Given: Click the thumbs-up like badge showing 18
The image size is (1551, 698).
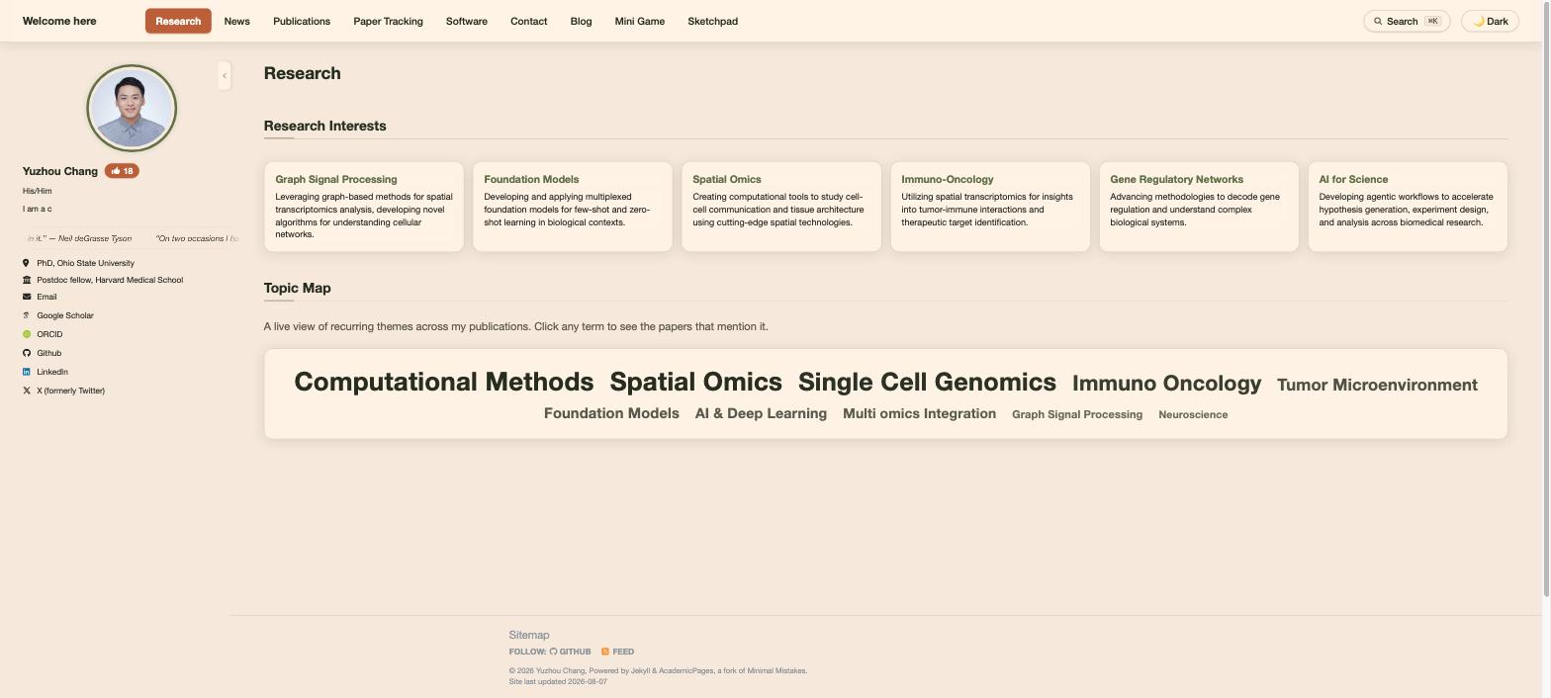Looking at the screenshot, I should point(122,171).
